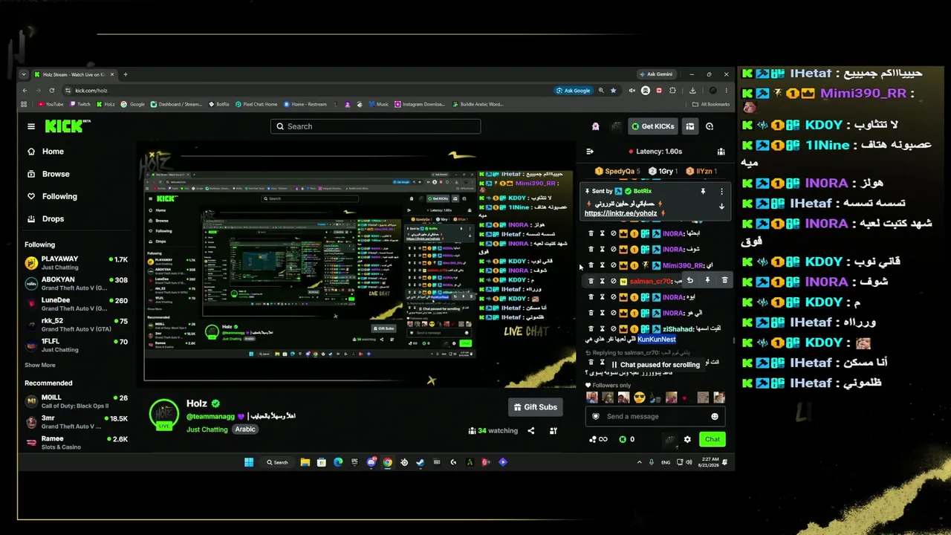The height and width of the screenshot is (535, 951).
Task: Share the Holz stream
Action: [530, 431]
